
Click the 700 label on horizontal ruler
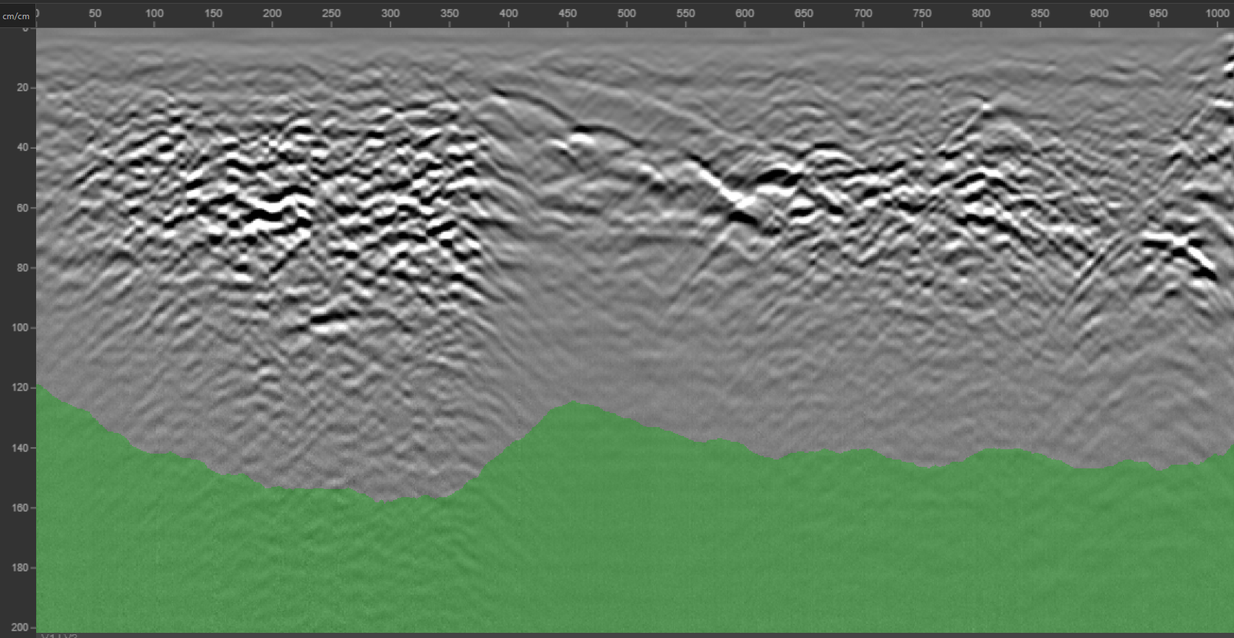tap(862, 13)
